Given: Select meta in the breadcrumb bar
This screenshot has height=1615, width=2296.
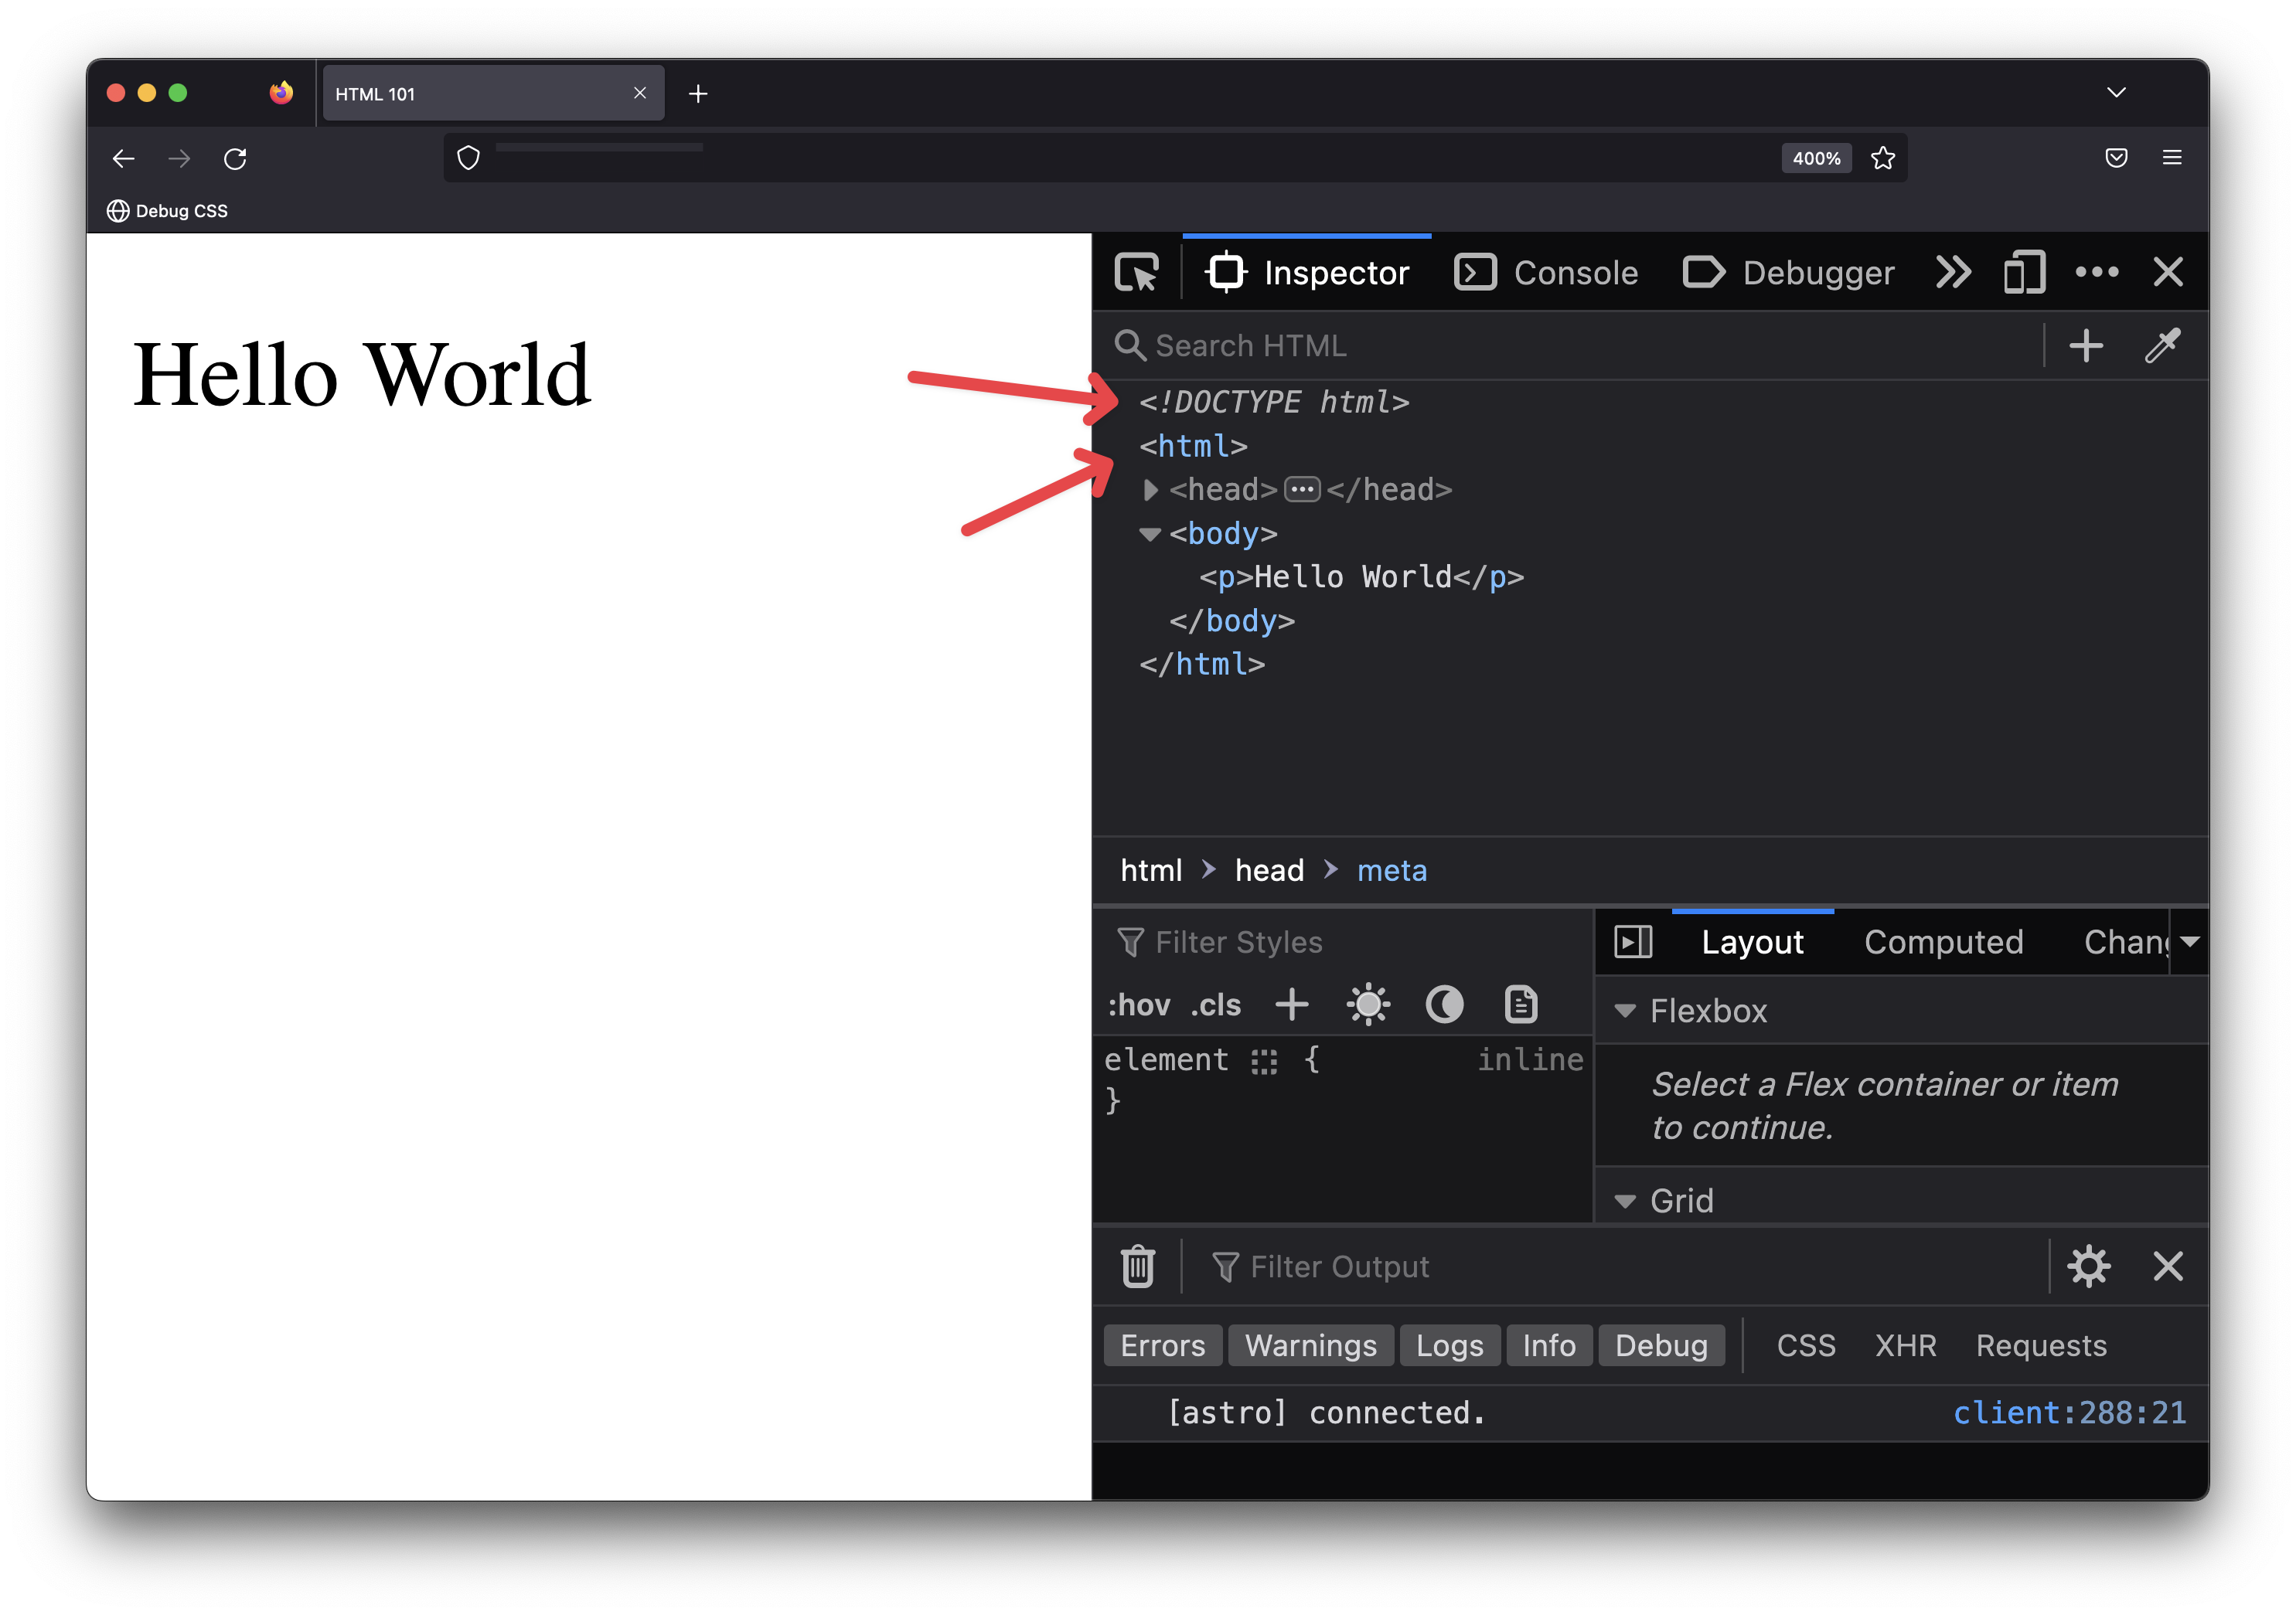Looking at the screenshot, I should (x=1392, y=869).
